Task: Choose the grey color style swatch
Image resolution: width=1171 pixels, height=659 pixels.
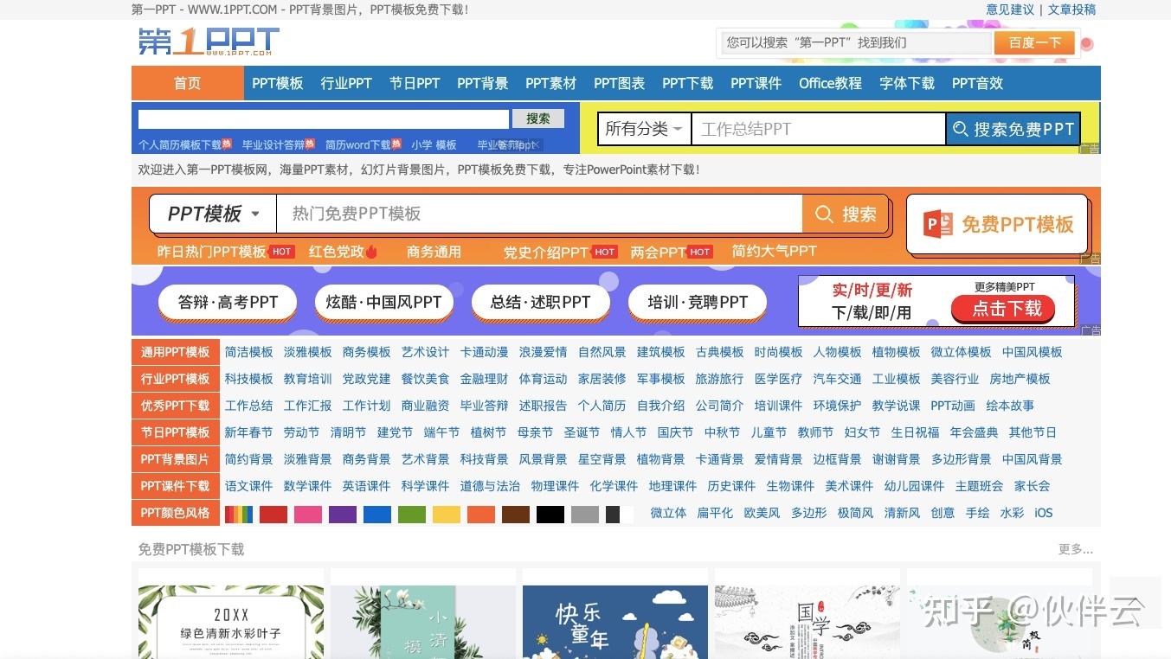Action: [585, 515]
